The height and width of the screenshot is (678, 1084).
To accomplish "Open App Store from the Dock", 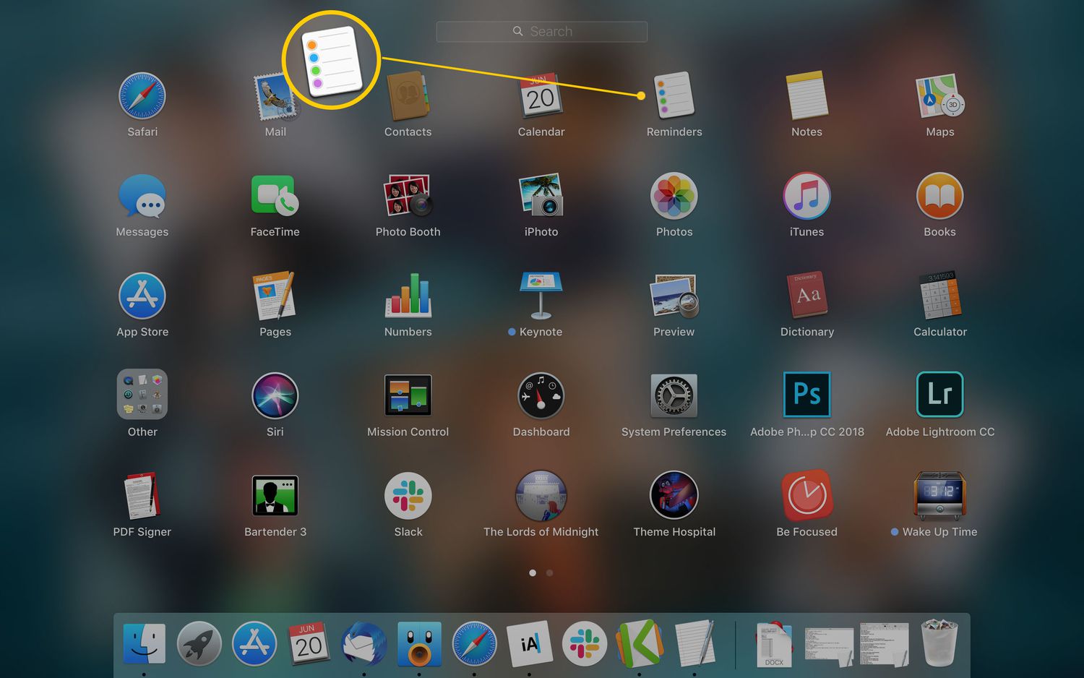I will tap(254, 643).
